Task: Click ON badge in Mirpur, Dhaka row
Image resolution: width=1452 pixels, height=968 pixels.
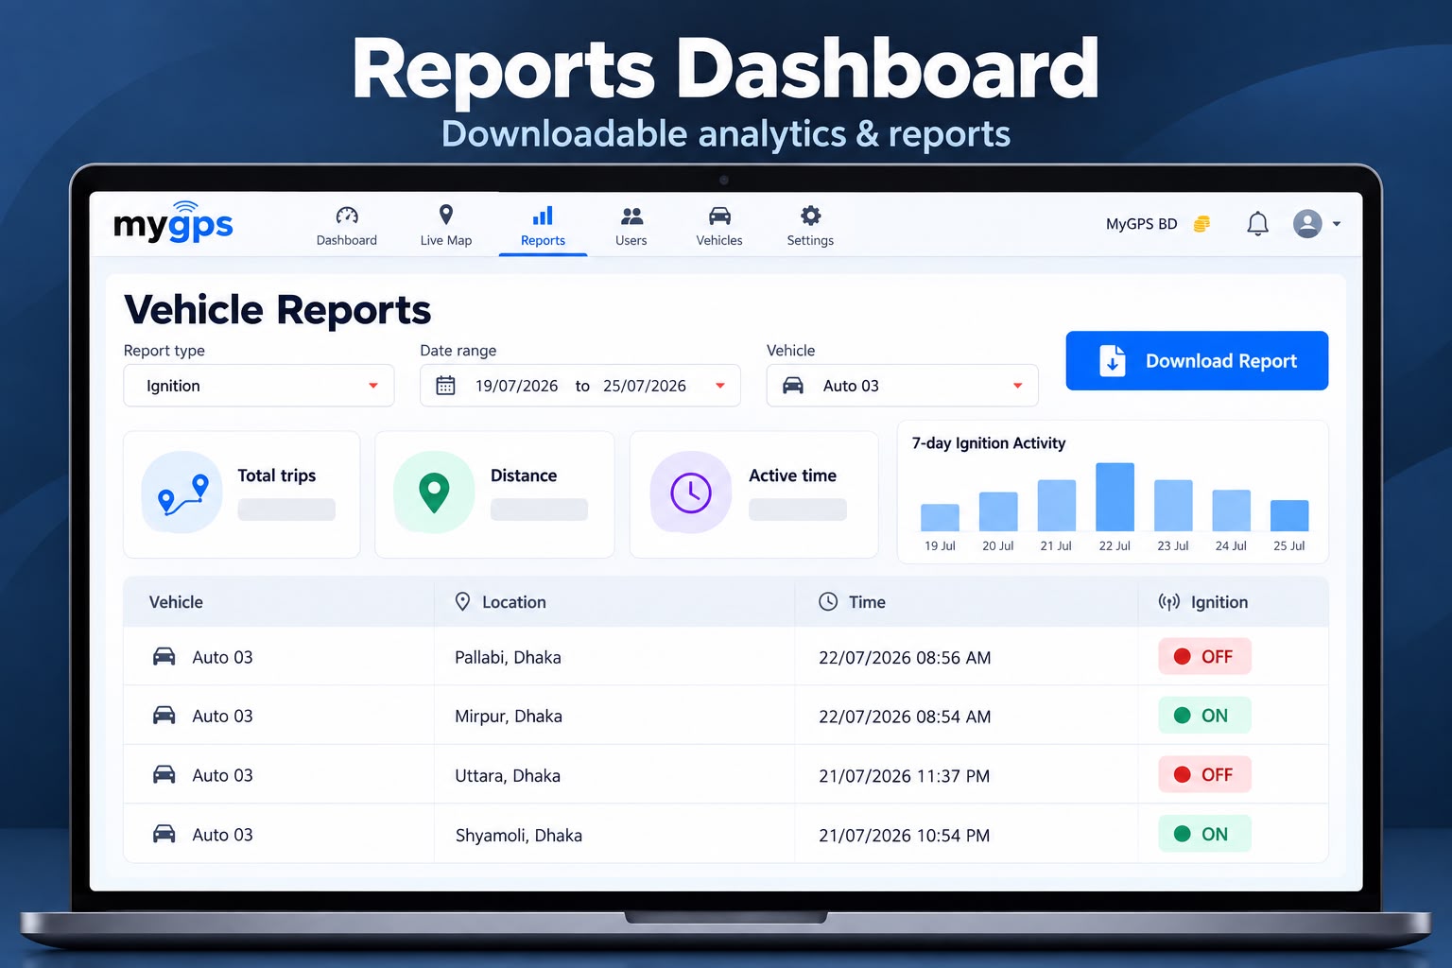Action: click(1204, 716)
